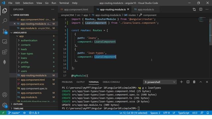Close the app-routing.module.ts tab
212x119 pixels.
(128, 9)
